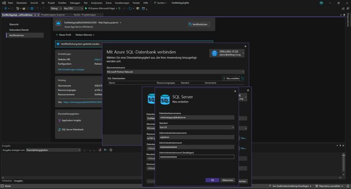Click the refresh icon beside Neu erstellen

point(243,78)
